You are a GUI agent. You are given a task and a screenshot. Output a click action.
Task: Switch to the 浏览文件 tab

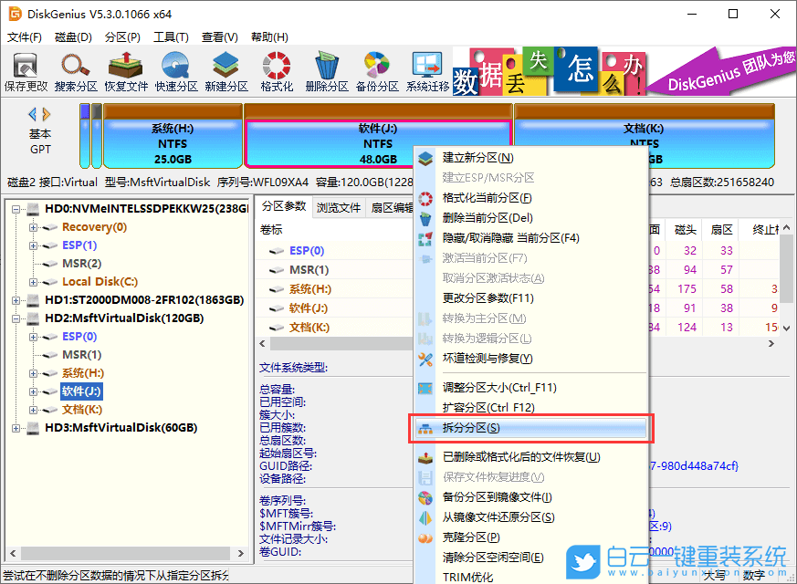click(339, 207)
